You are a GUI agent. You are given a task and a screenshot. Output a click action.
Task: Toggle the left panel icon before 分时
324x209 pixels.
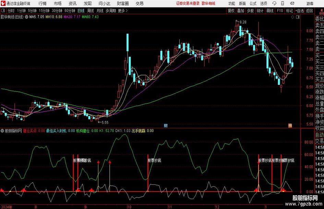coord(3,11)
